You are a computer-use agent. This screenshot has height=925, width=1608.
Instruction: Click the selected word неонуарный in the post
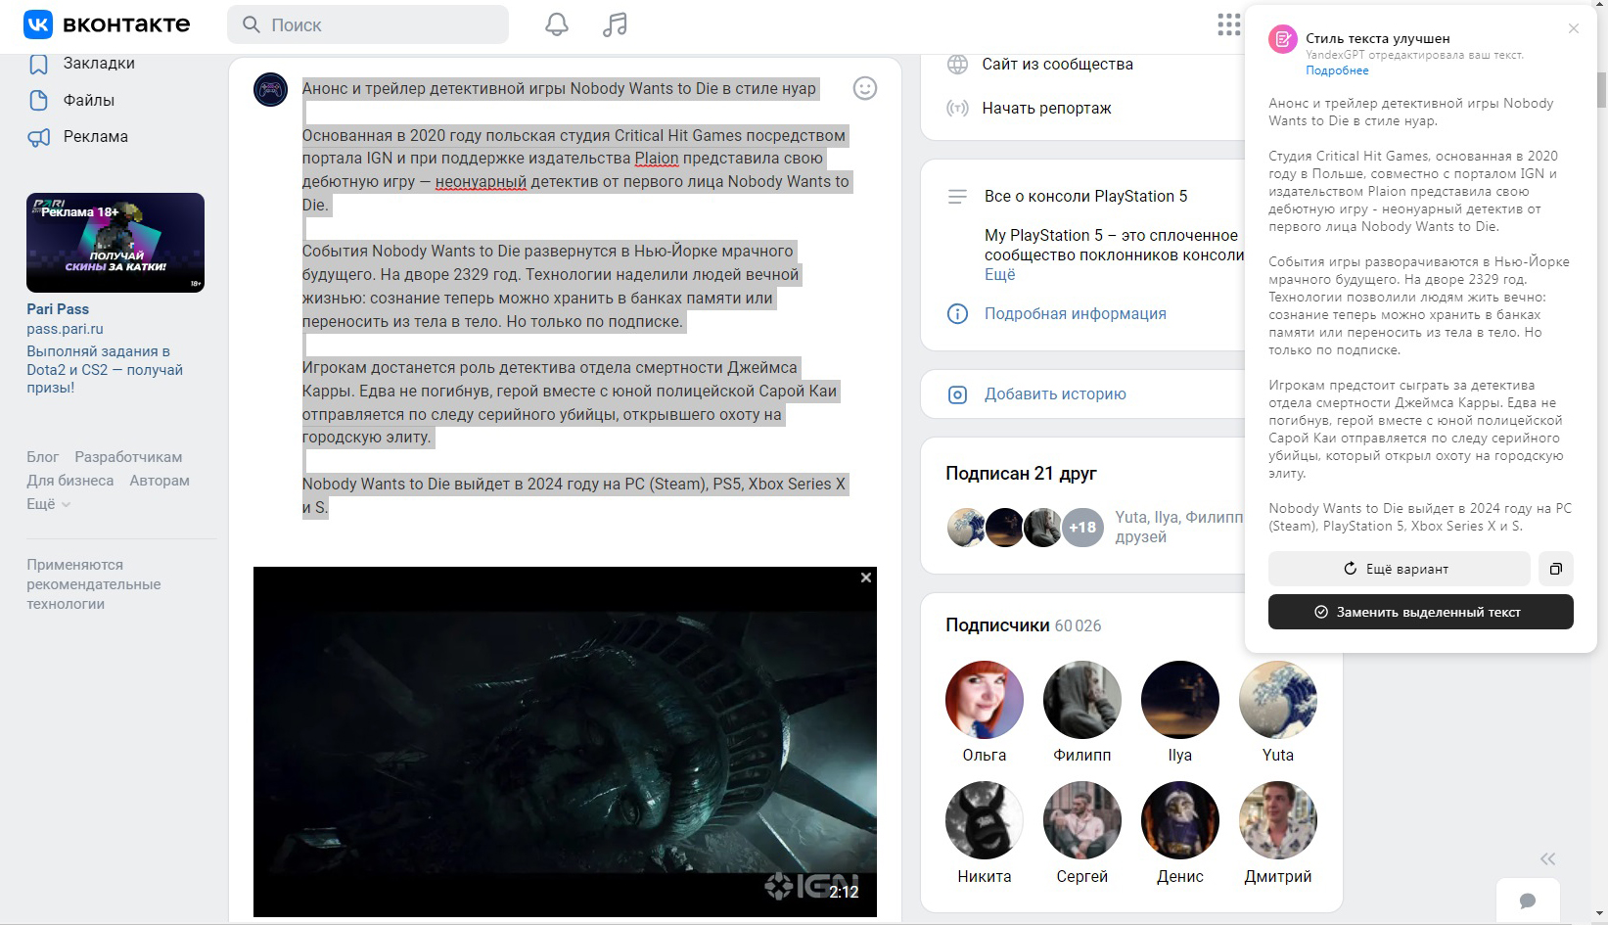(481, 181)
